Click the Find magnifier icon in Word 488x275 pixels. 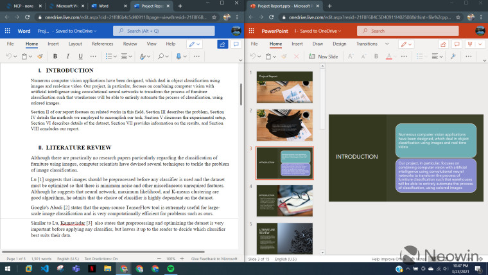[161, 57]
